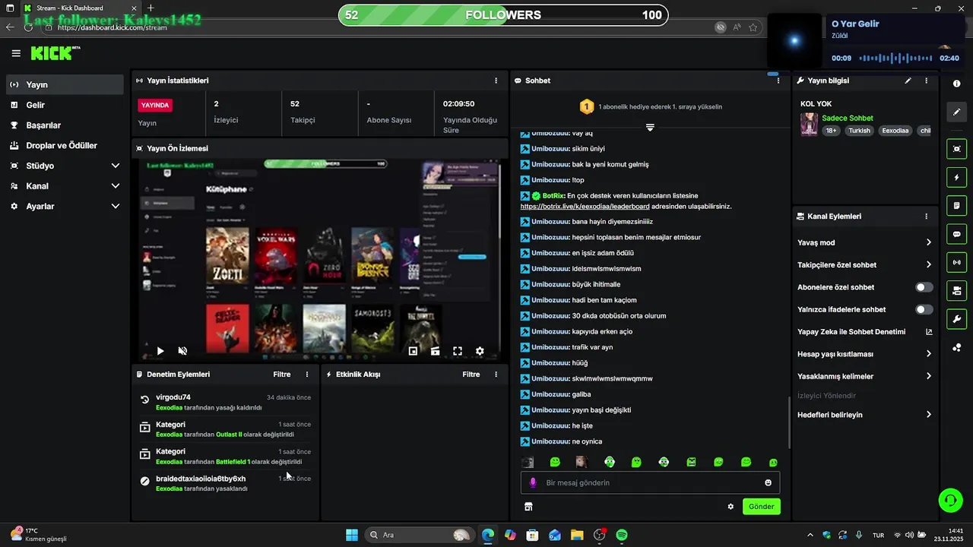Go to Başarılar in sidebar
Screen dimensions: 973x547
pos(65,125)
